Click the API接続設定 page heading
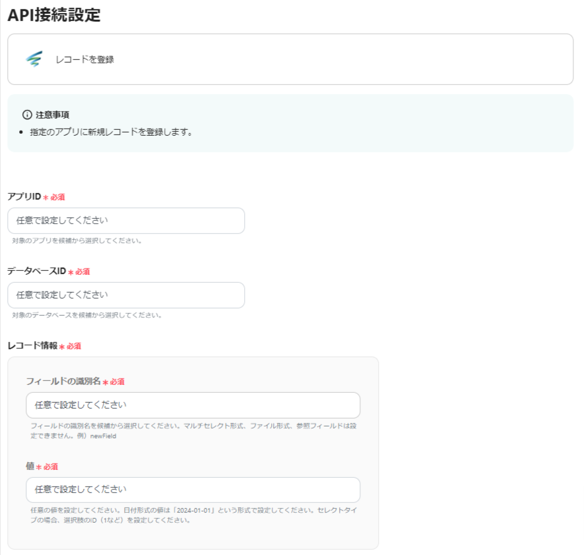 pos(54,16)
